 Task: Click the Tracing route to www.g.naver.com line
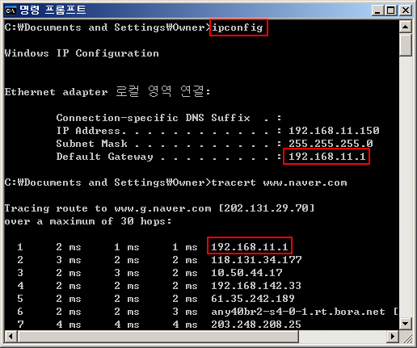coord(159,208)
